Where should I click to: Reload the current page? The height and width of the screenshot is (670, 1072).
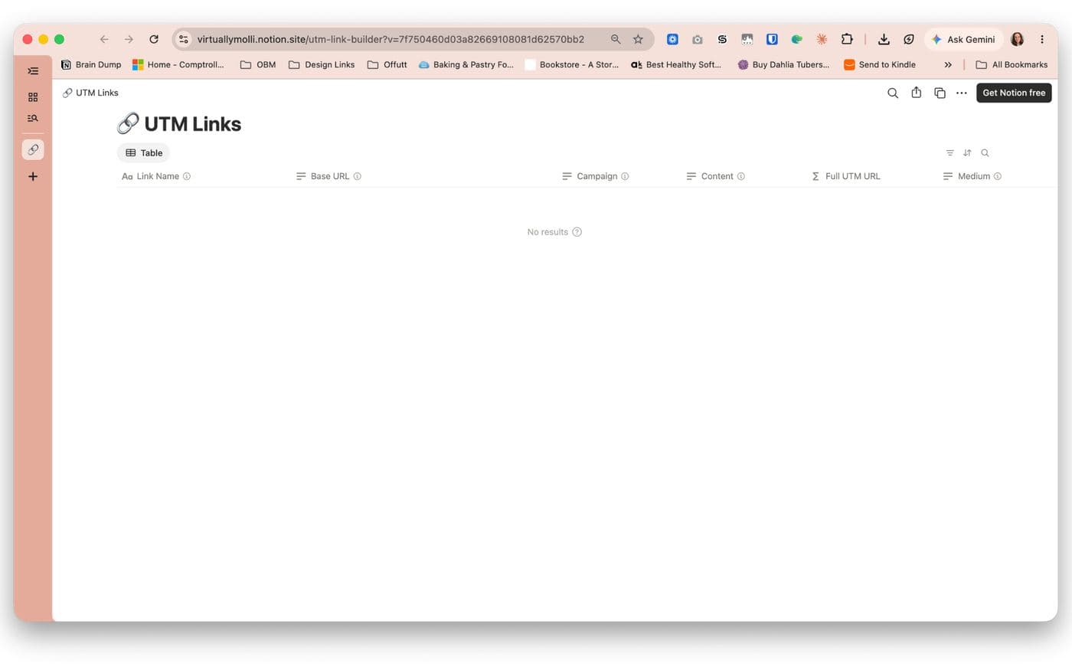[x=154, y=40]
